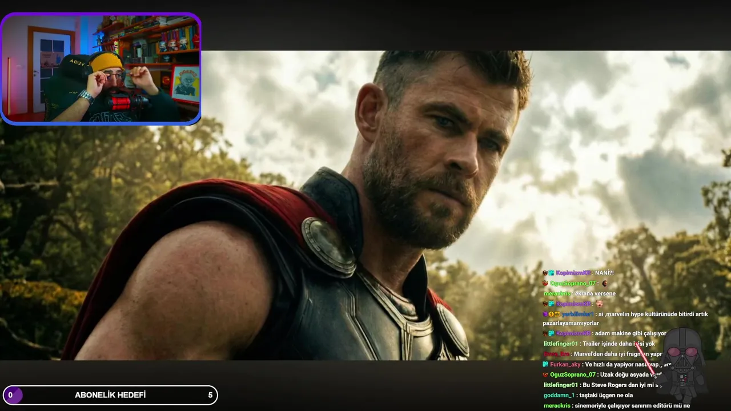The width and height of the screenshot is (731, 411).
Task: Click the message starting 'Bu Steve Rogers'
Action: coord(622,385)
